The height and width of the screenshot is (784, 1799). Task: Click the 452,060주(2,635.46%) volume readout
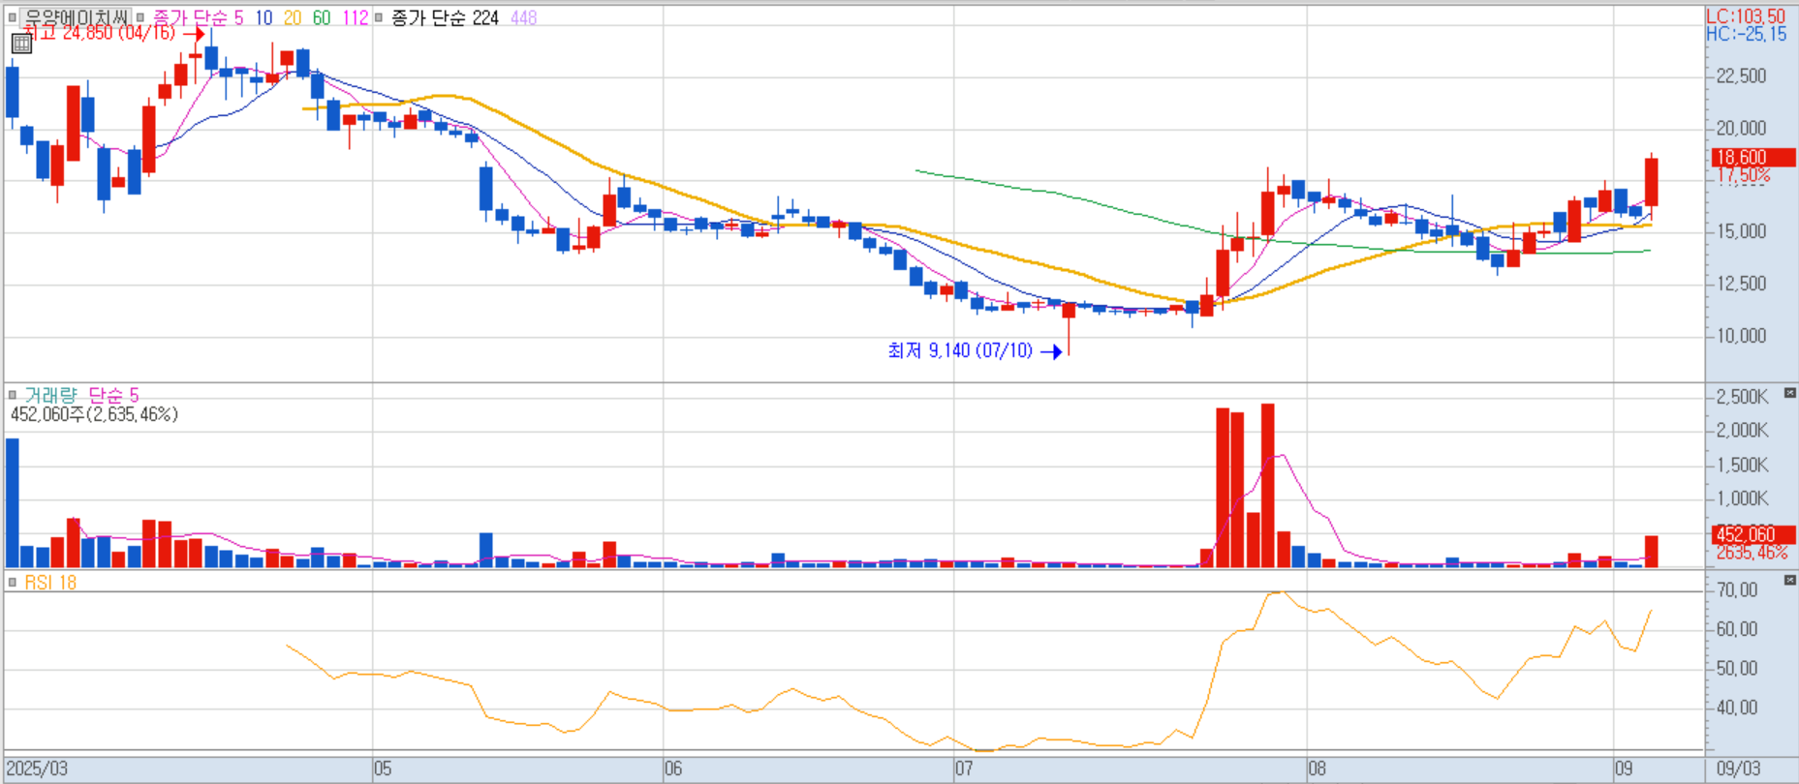tap(94, 414)
